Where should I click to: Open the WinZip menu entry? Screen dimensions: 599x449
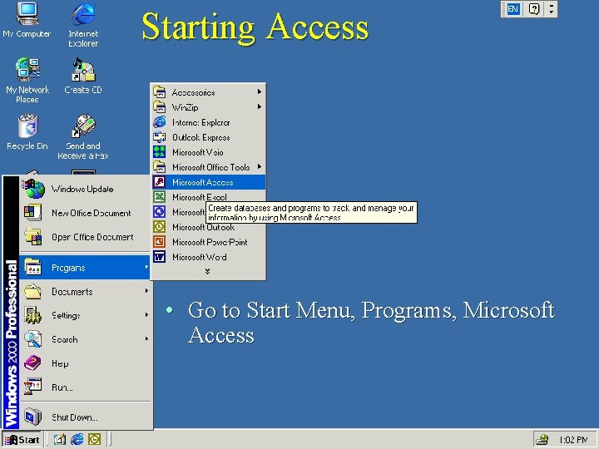(x=208, y=107)
